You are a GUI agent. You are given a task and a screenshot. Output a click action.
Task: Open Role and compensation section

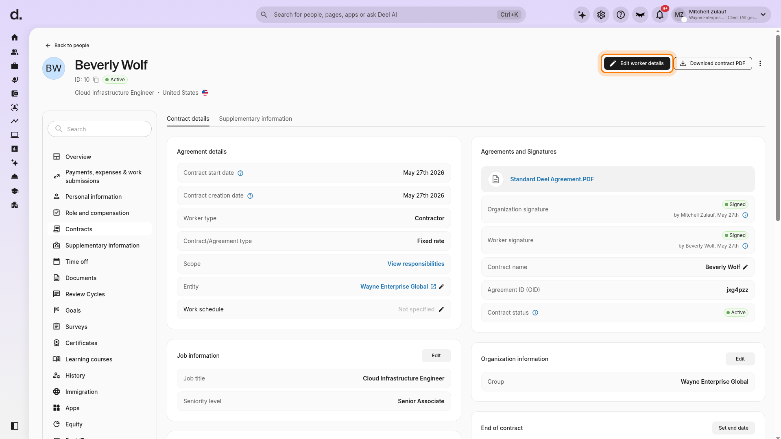(100, 213)
